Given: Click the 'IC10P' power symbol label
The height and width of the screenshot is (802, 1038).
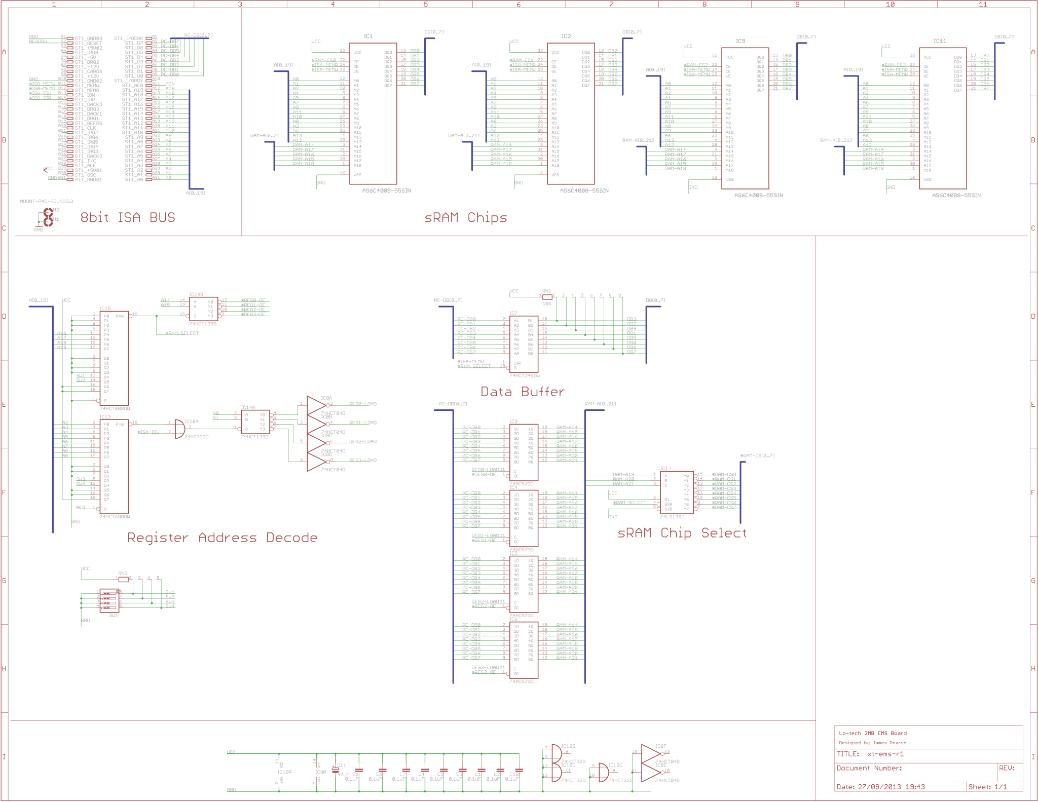Looking at the screenshot, I should tap(284, 772).
